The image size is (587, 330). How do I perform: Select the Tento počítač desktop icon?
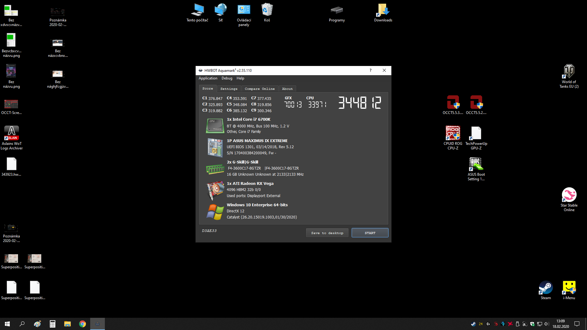pyautogui.click(x=197, y=13)
